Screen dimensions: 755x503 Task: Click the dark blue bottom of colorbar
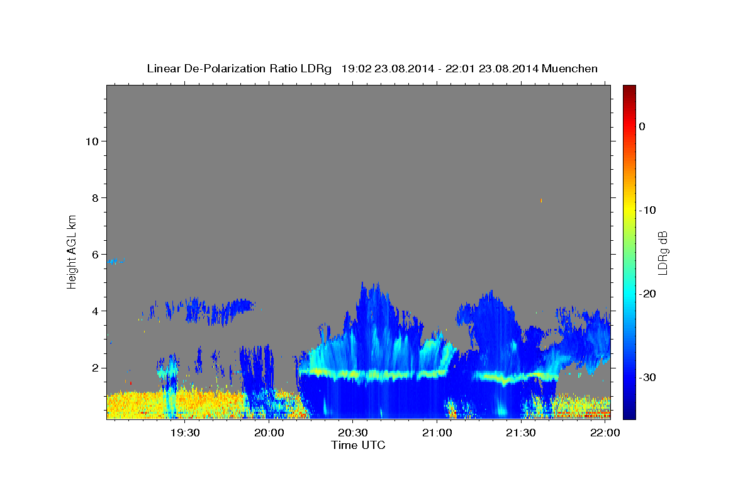click(629, 414)
